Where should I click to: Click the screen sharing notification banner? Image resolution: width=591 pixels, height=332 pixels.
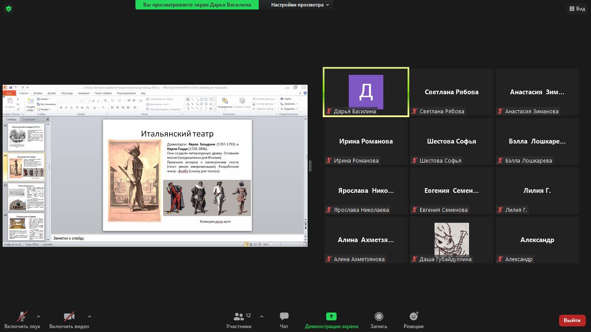[x=197, y=5]
